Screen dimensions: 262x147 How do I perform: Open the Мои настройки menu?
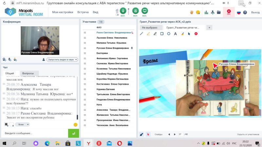click(63, 12)
